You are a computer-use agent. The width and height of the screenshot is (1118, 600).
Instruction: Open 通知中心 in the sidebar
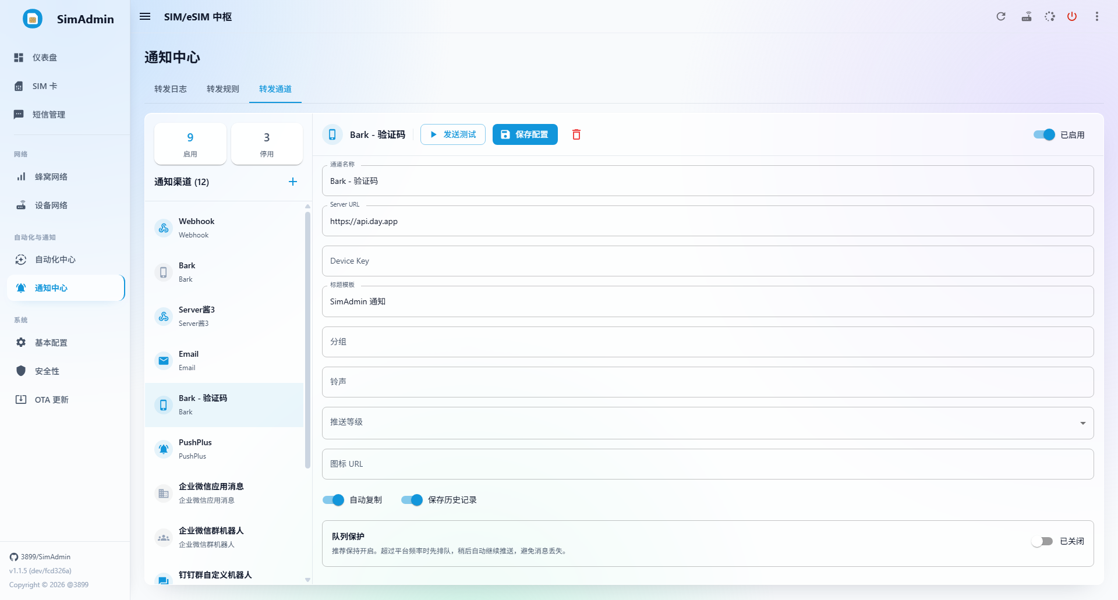click(x=66, y=287)
